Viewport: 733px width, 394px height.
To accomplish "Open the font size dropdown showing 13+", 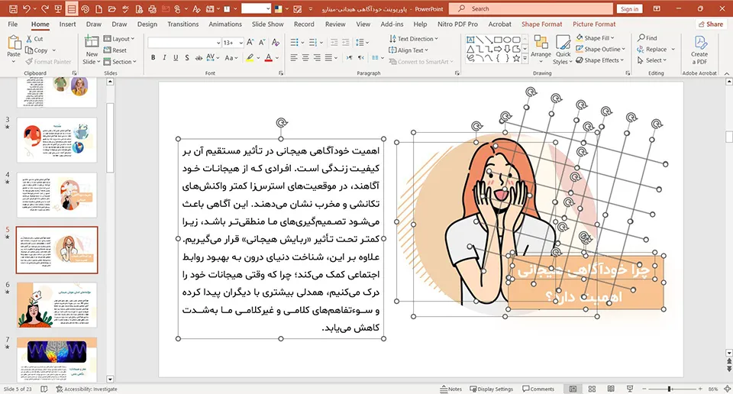I will (233, 43).
